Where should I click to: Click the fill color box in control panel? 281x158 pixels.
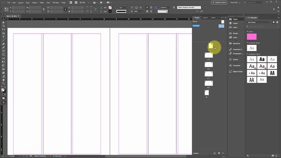point(110,7)
